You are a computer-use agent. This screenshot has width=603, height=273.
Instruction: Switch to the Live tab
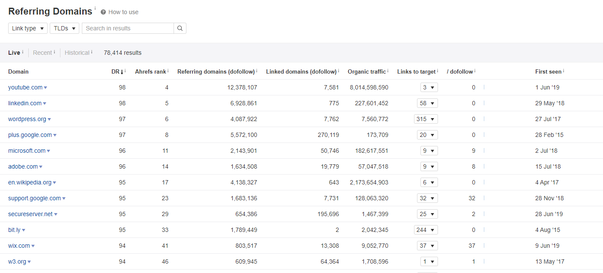pyautogui.click(x=14, y=53)
